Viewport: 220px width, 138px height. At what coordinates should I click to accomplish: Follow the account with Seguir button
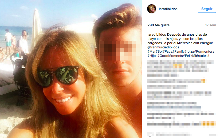[207, 9]
